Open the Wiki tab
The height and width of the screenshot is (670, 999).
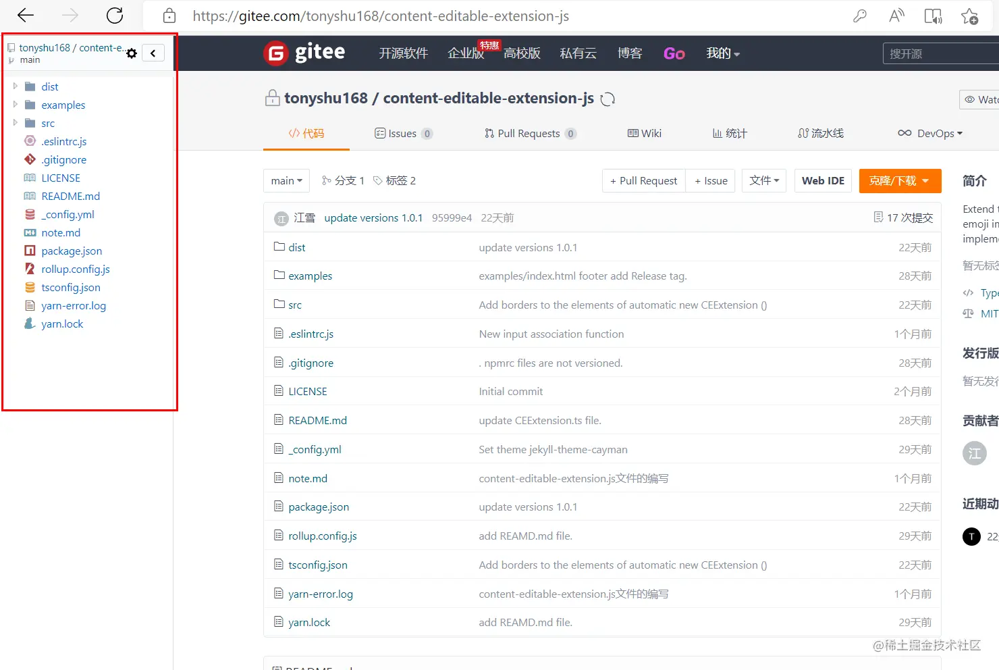644,133
